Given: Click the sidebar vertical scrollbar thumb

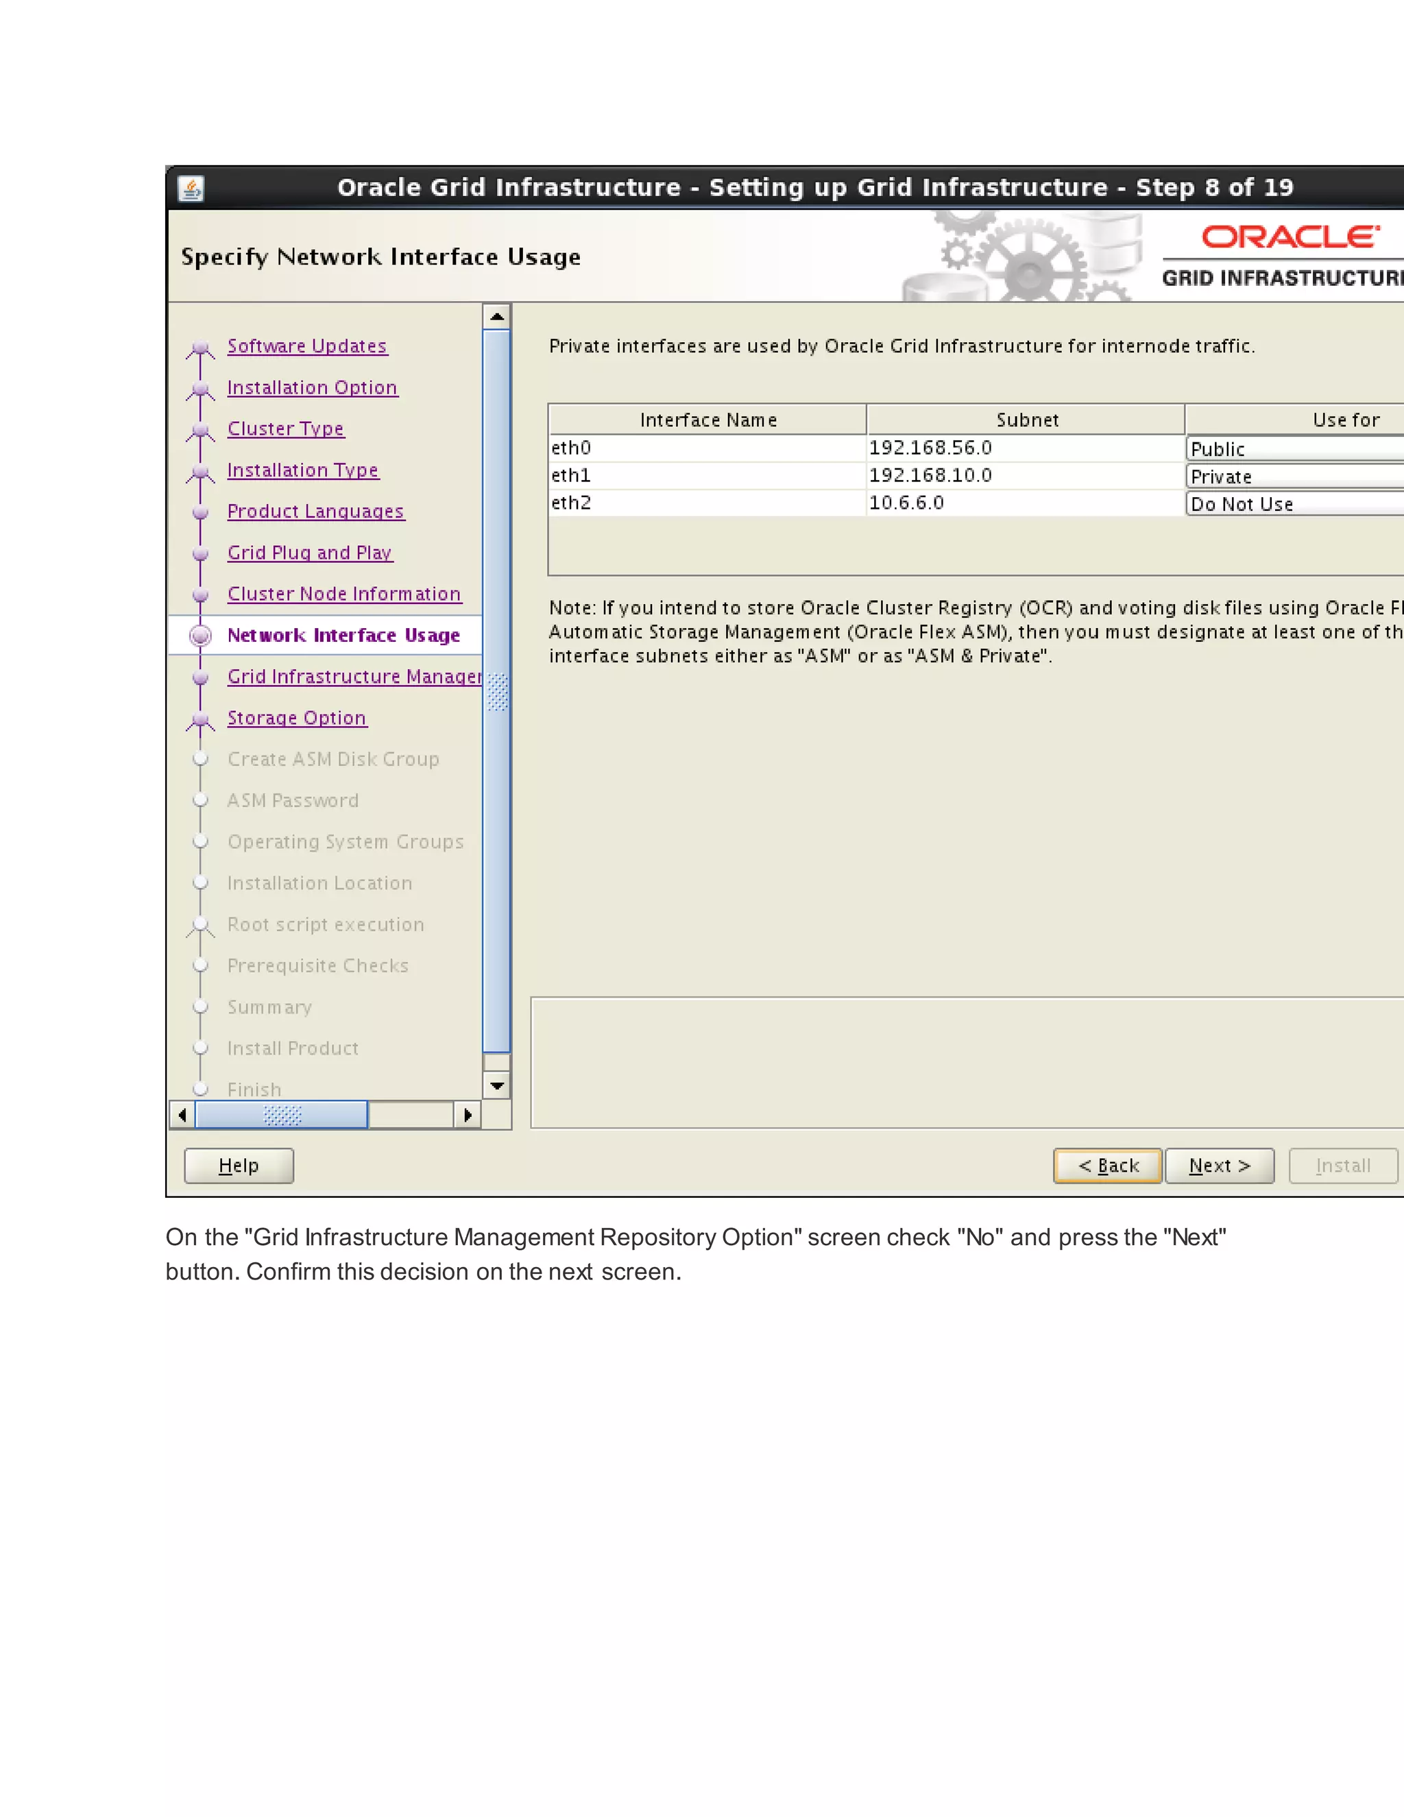Looking at the screenshot, I should (x=496, y=691).
